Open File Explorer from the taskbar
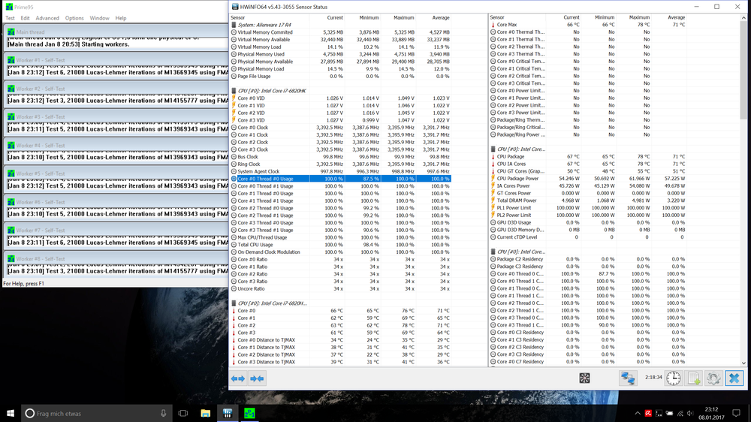751x422 pixels. pos(204,413)
